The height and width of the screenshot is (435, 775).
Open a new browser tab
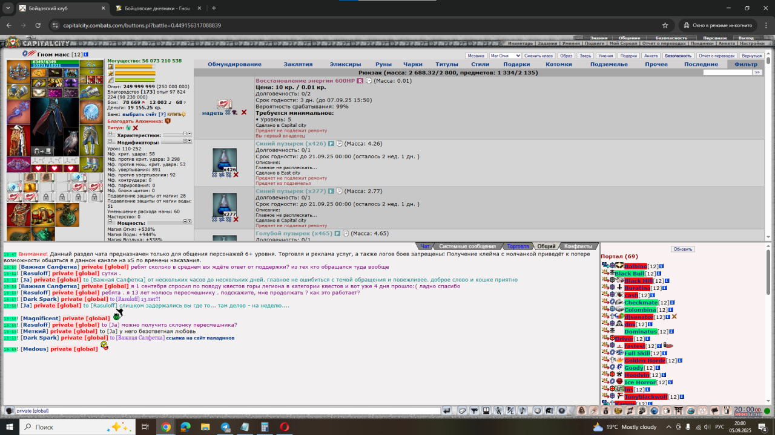[214, 8]
